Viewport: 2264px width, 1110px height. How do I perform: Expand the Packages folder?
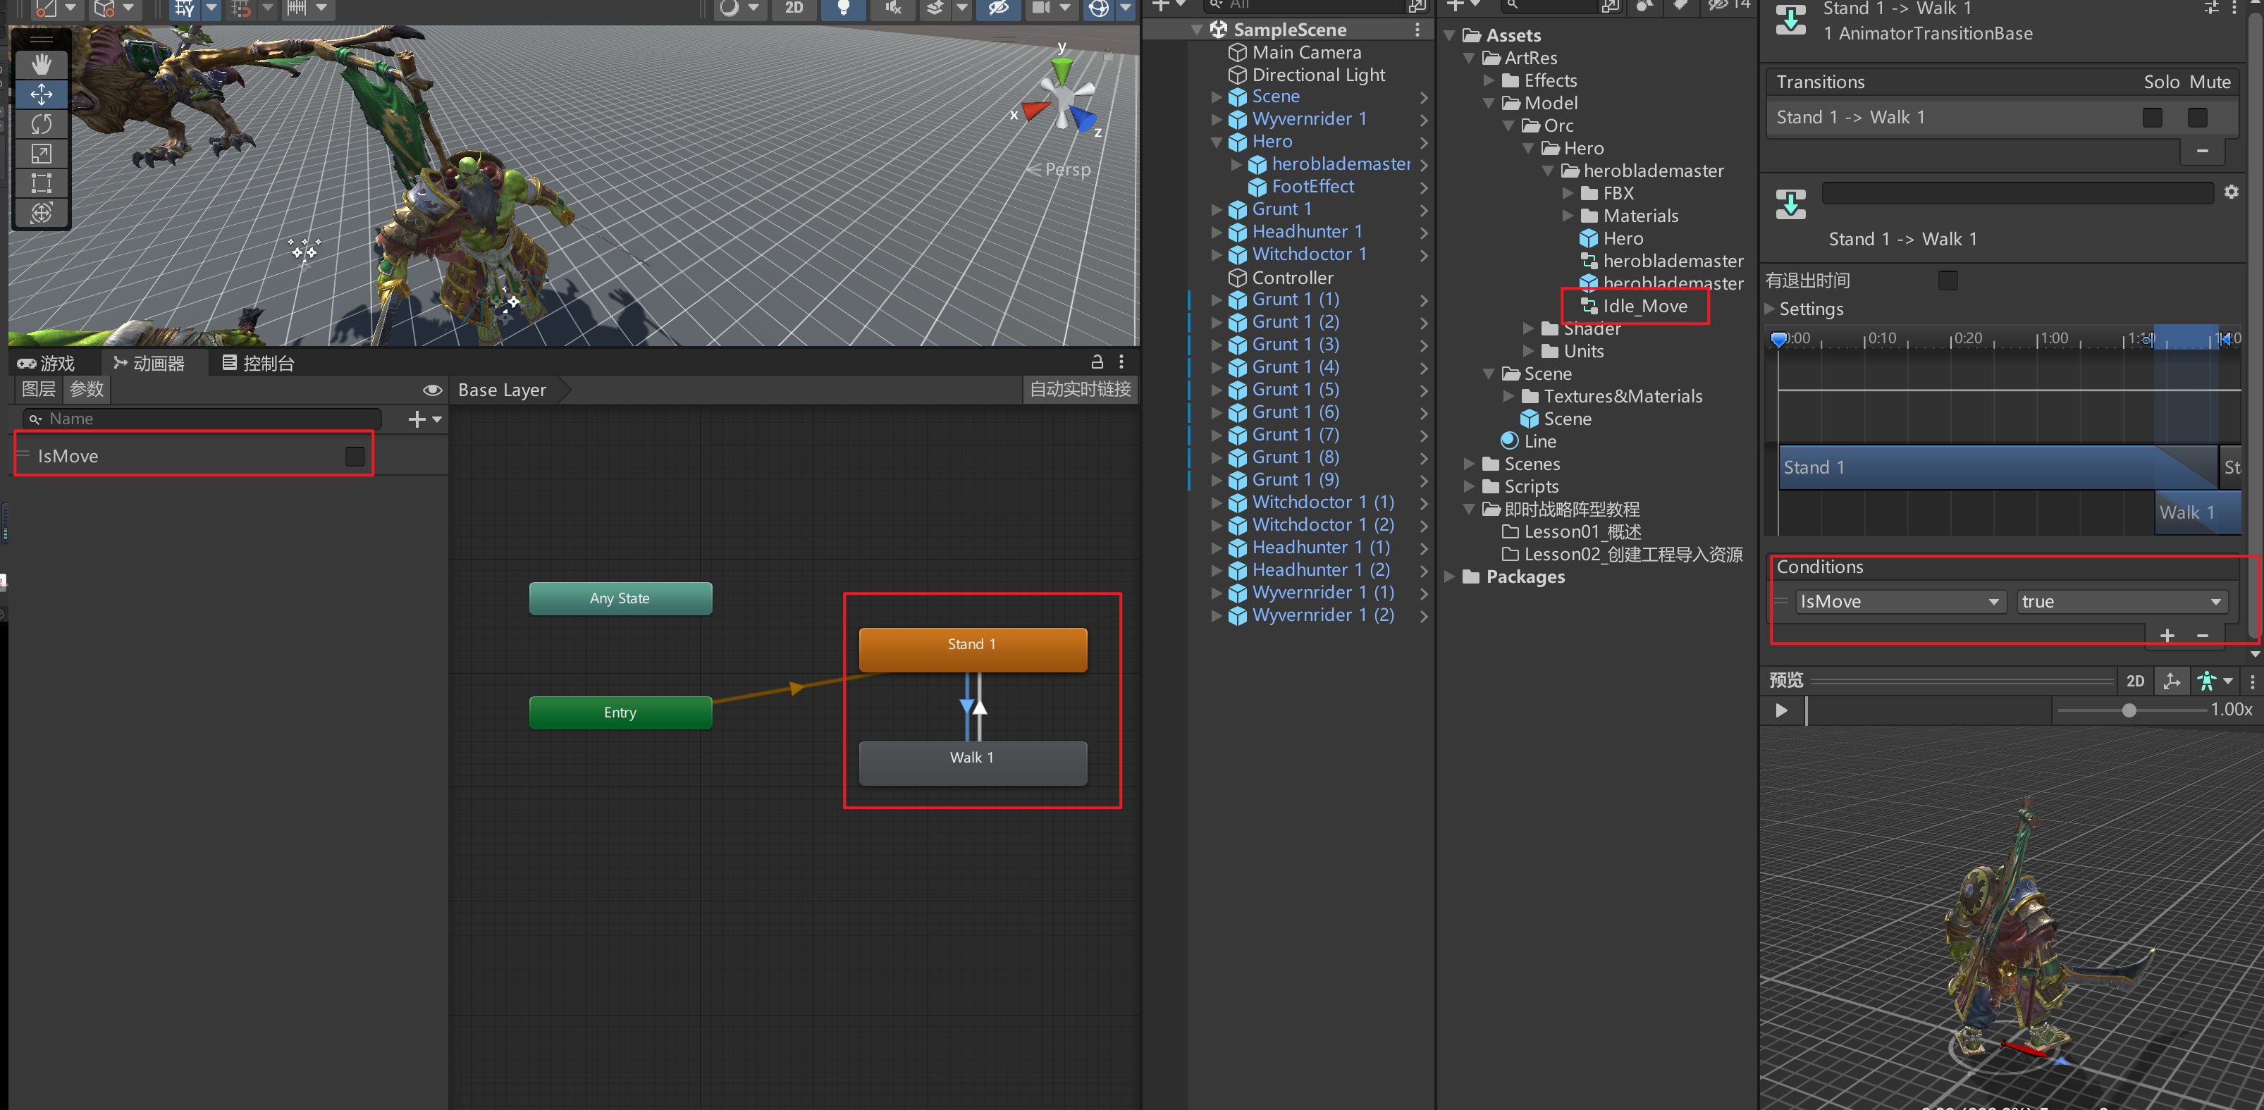(1450, 577)
